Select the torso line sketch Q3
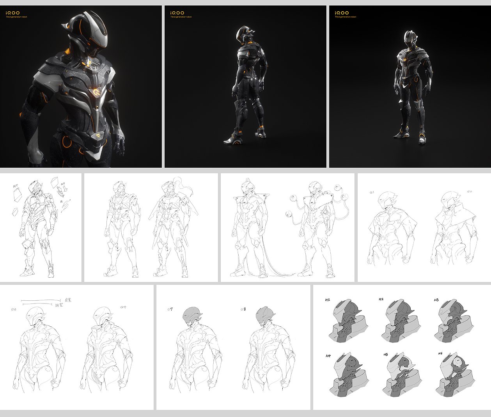491x417 pixels. pyautogui.click(x=39, y=349)
